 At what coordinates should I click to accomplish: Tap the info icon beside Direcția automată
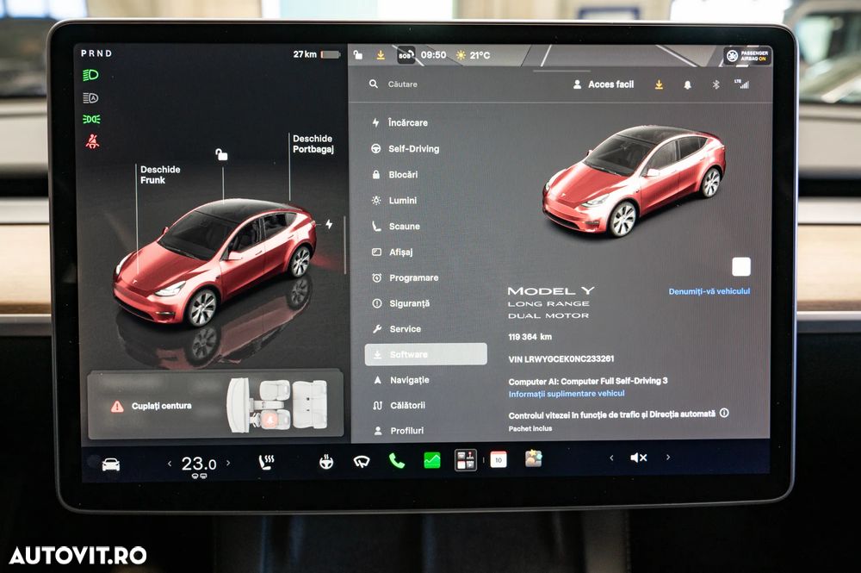(x=724, y=413)
